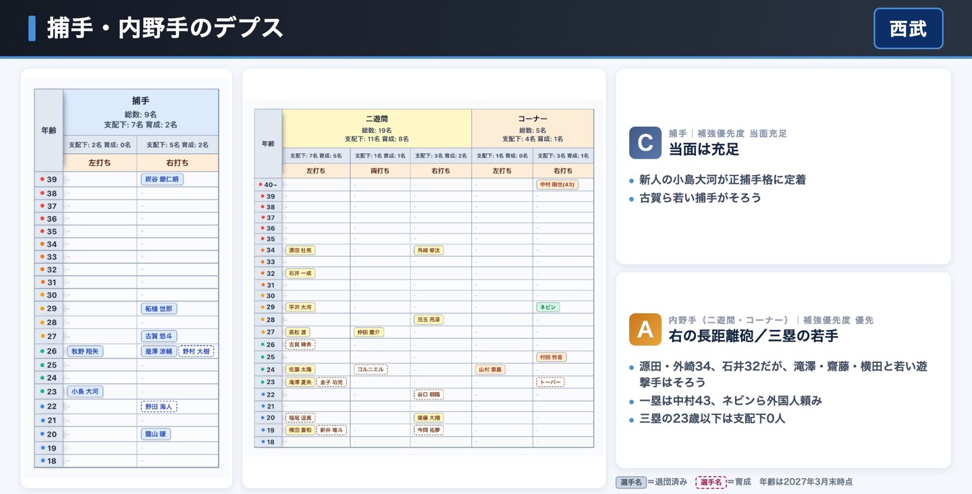
Task: Click the 西武 team button
Action: click(908, 28)
